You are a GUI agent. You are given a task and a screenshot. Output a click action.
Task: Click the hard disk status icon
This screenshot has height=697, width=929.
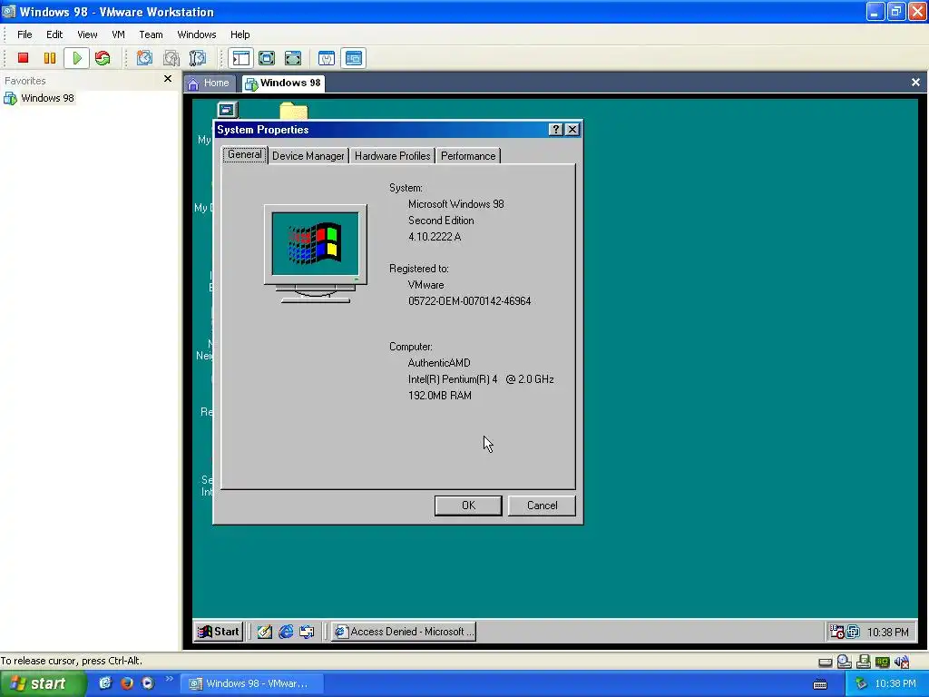pos(826,662)
